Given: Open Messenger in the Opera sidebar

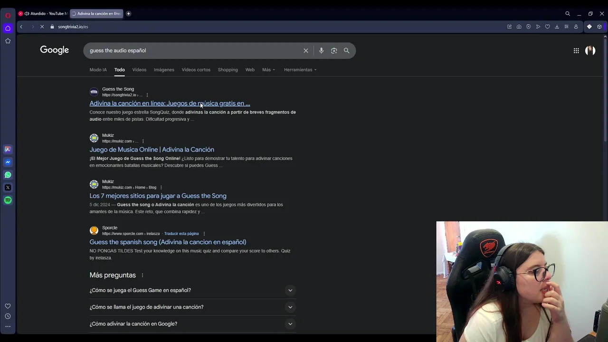Looking at the screenshot, I should point(8,162).
